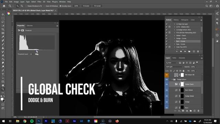This screenshot has height=124, width=220.
Task: Click the Home icon in options bar
Action: [x=4, y=6]
